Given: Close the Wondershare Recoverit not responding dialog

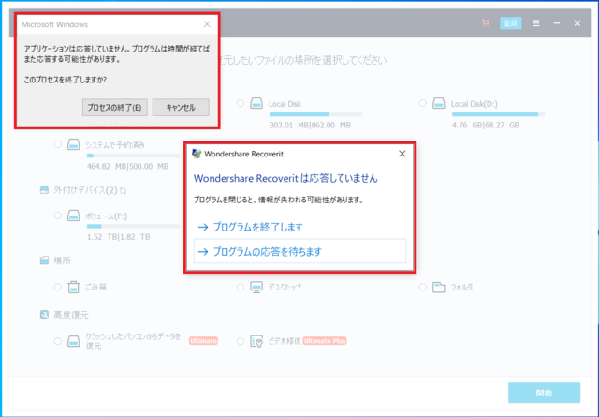Looking at the screenshot, I should click(x=402, y=154).
